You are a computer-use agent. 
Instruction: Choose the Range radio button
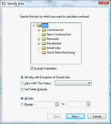tap(22, 104)
